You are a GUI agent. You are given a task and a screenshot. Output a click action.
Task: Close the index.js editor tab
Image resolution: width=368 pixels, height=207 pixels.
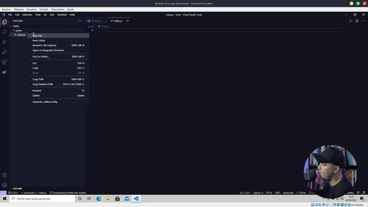[x=128, y=21]
